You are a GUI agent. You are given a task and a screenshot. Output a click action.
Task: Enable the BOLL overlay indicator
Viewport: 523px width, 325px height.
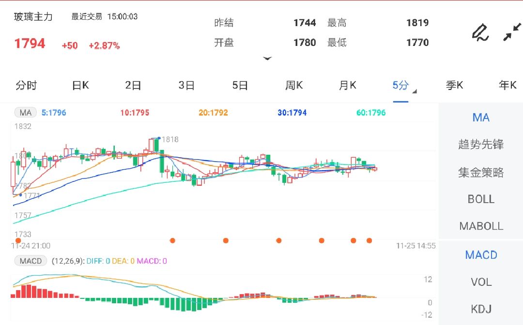coord(481,199)
